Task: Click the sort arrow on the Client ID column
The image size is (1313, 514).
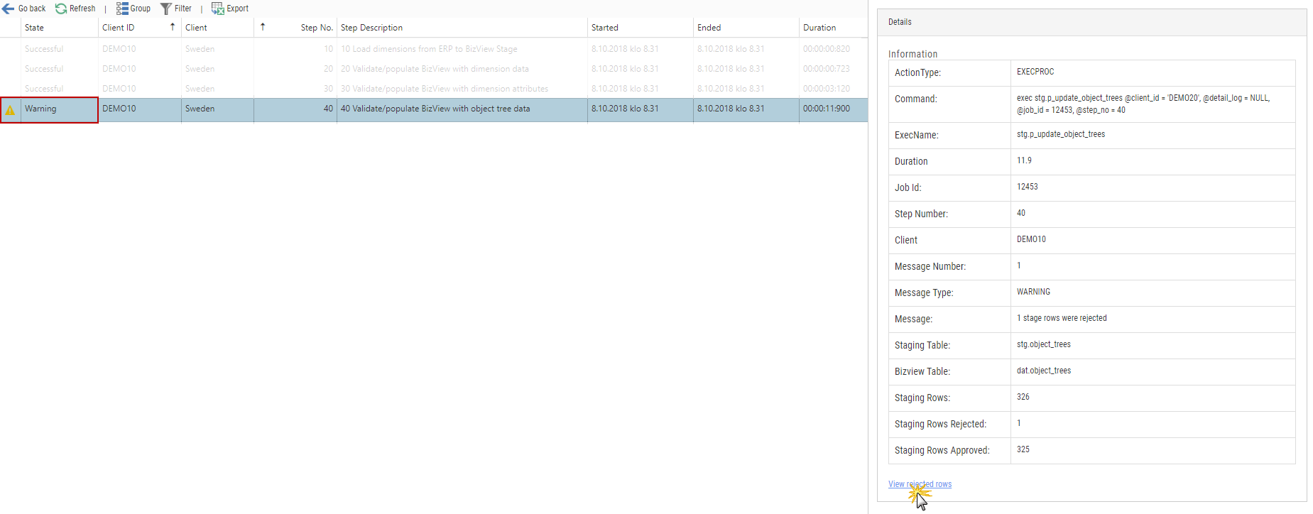Action: click(x=172, y=27)
